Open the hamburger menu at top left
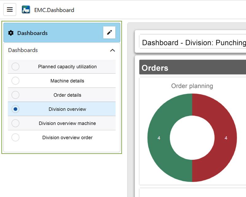Screen dimensions: 246x197 [10, 9]
